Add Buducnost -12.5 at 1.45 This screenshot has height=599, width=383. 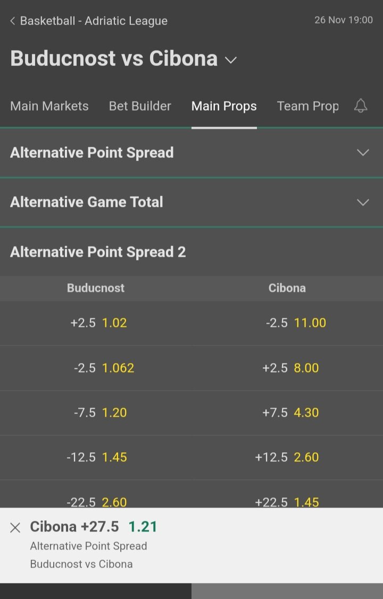pos(96,458)
